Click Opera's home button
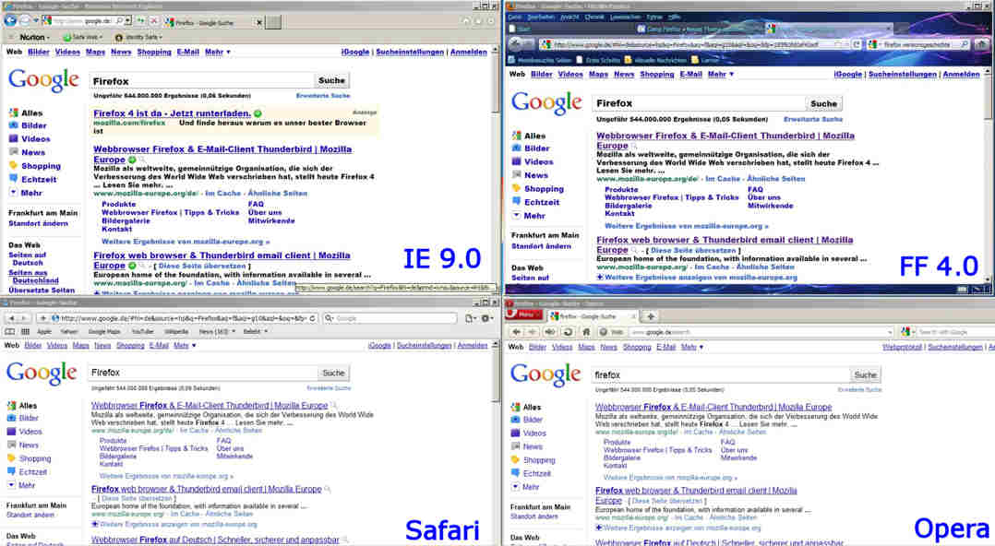 point(586,332)
